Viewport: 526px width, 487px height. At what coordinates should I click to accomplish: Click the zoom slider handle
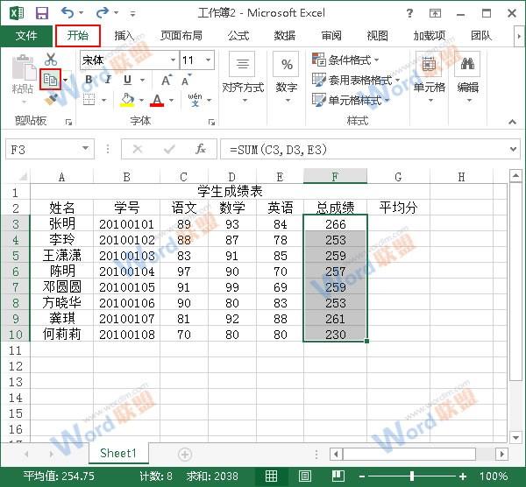tap(412, 476)
